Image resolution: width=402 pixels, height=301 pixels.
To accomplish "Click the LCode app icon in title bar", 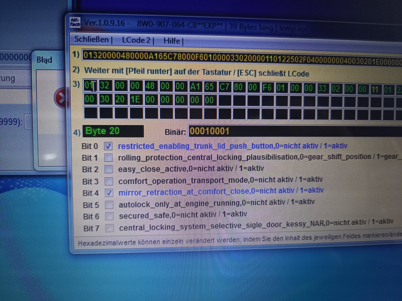I will 75,23.
